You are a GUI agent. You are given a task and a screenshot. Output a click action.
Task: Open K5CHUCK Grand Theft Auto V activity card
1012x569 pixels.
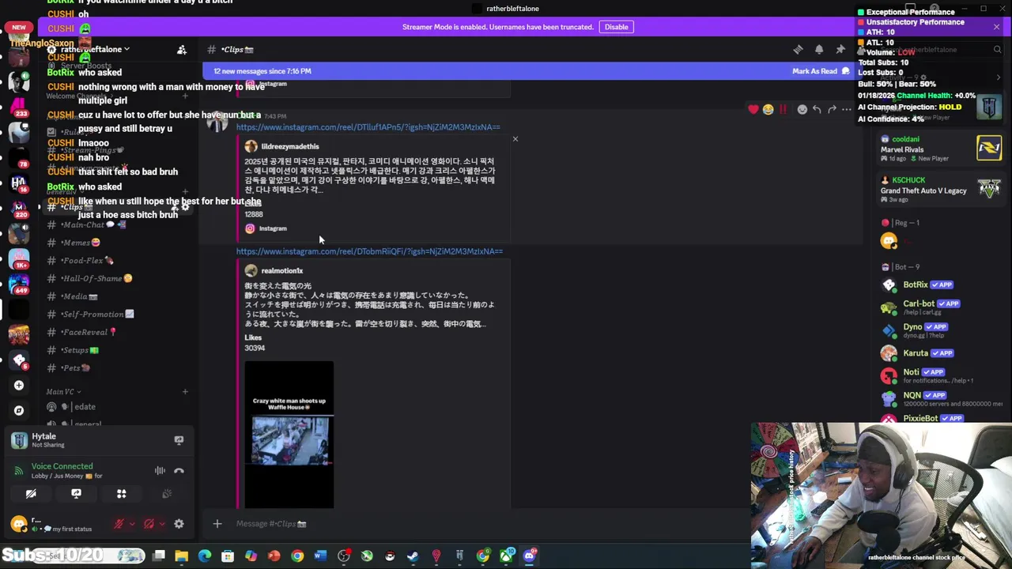(941, 190)
